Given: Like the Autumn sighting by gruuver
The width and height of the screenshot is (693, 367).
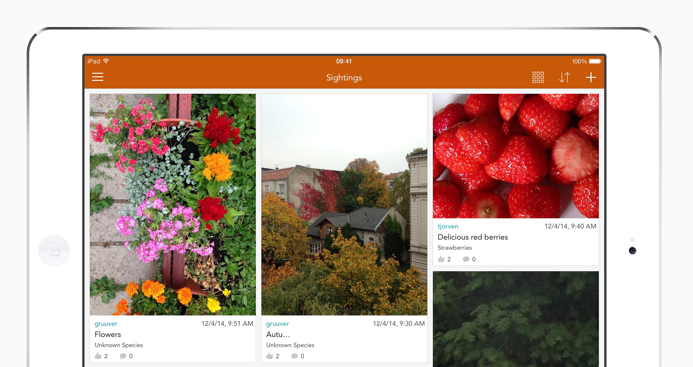Looking at the screenshot, I should (270, 356).
